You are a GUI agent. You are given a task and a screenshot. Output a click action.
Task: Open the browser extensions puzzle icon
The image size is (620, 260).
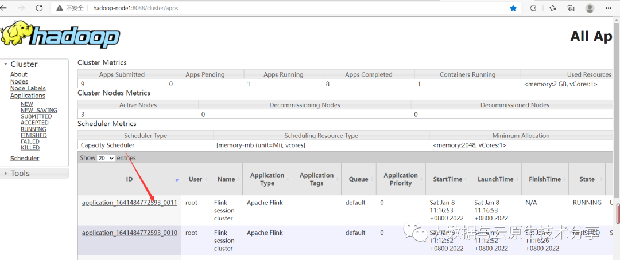[533, 8]
